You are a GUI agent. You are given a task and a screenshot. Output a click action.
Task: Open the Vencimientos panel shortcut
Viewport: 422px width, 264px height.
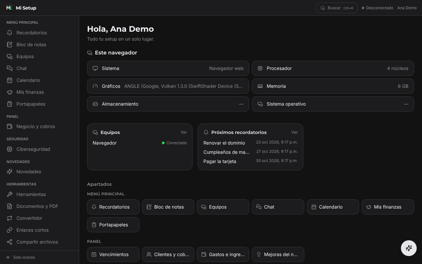tap(113, 254)
